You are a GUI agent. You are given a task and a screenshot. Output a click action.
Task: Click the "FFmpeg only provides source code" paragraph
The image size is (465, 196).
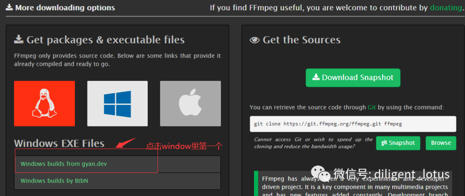118,60
